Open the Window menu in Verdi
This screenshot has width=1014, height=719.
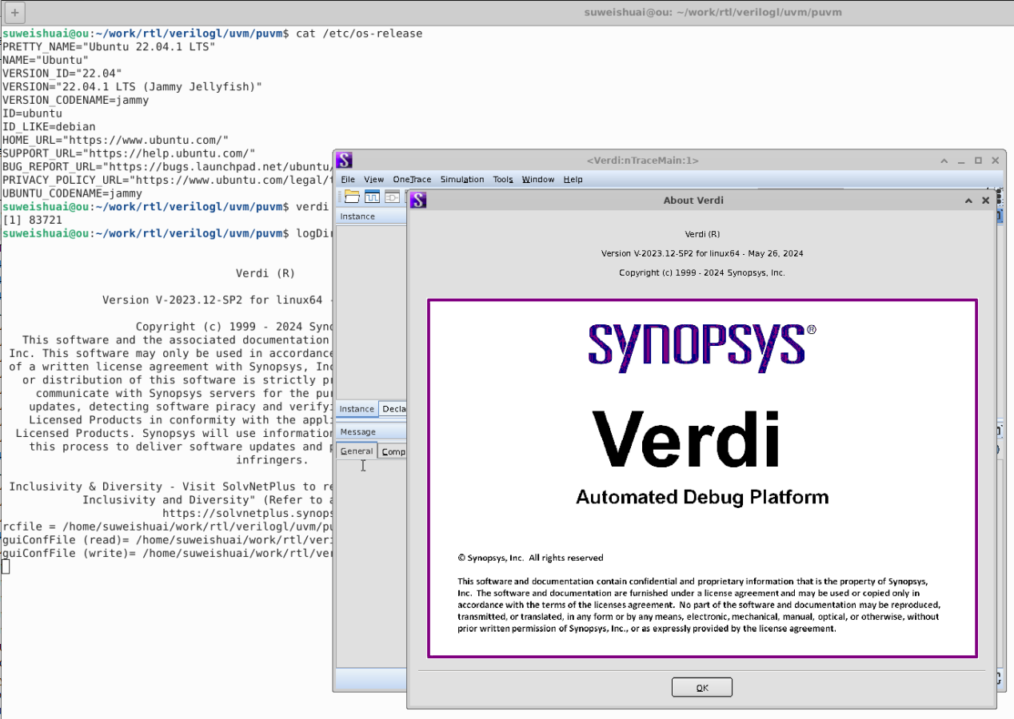[538, 180]
